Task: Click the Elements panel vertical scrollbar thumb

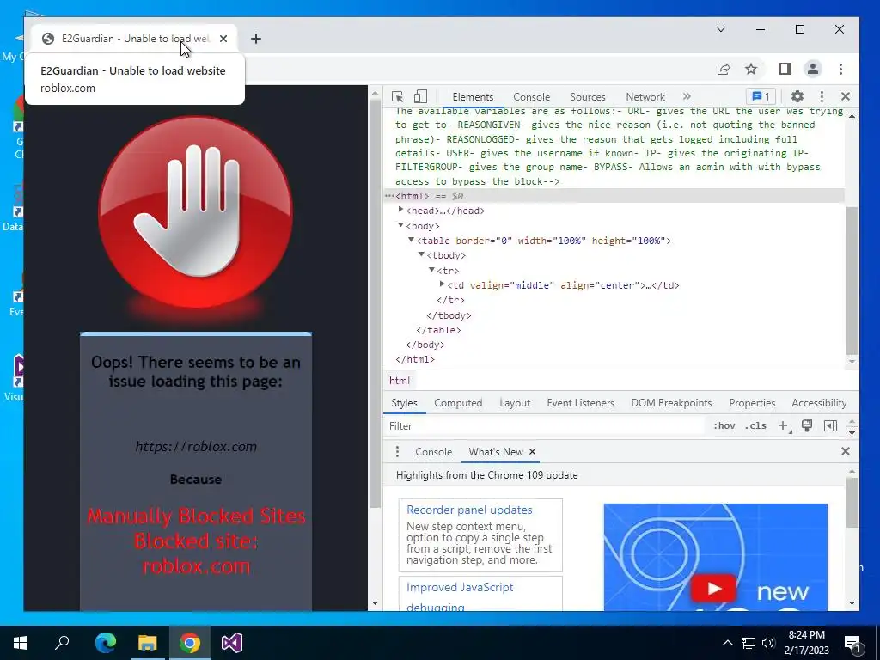Action: tap(852, 281)
